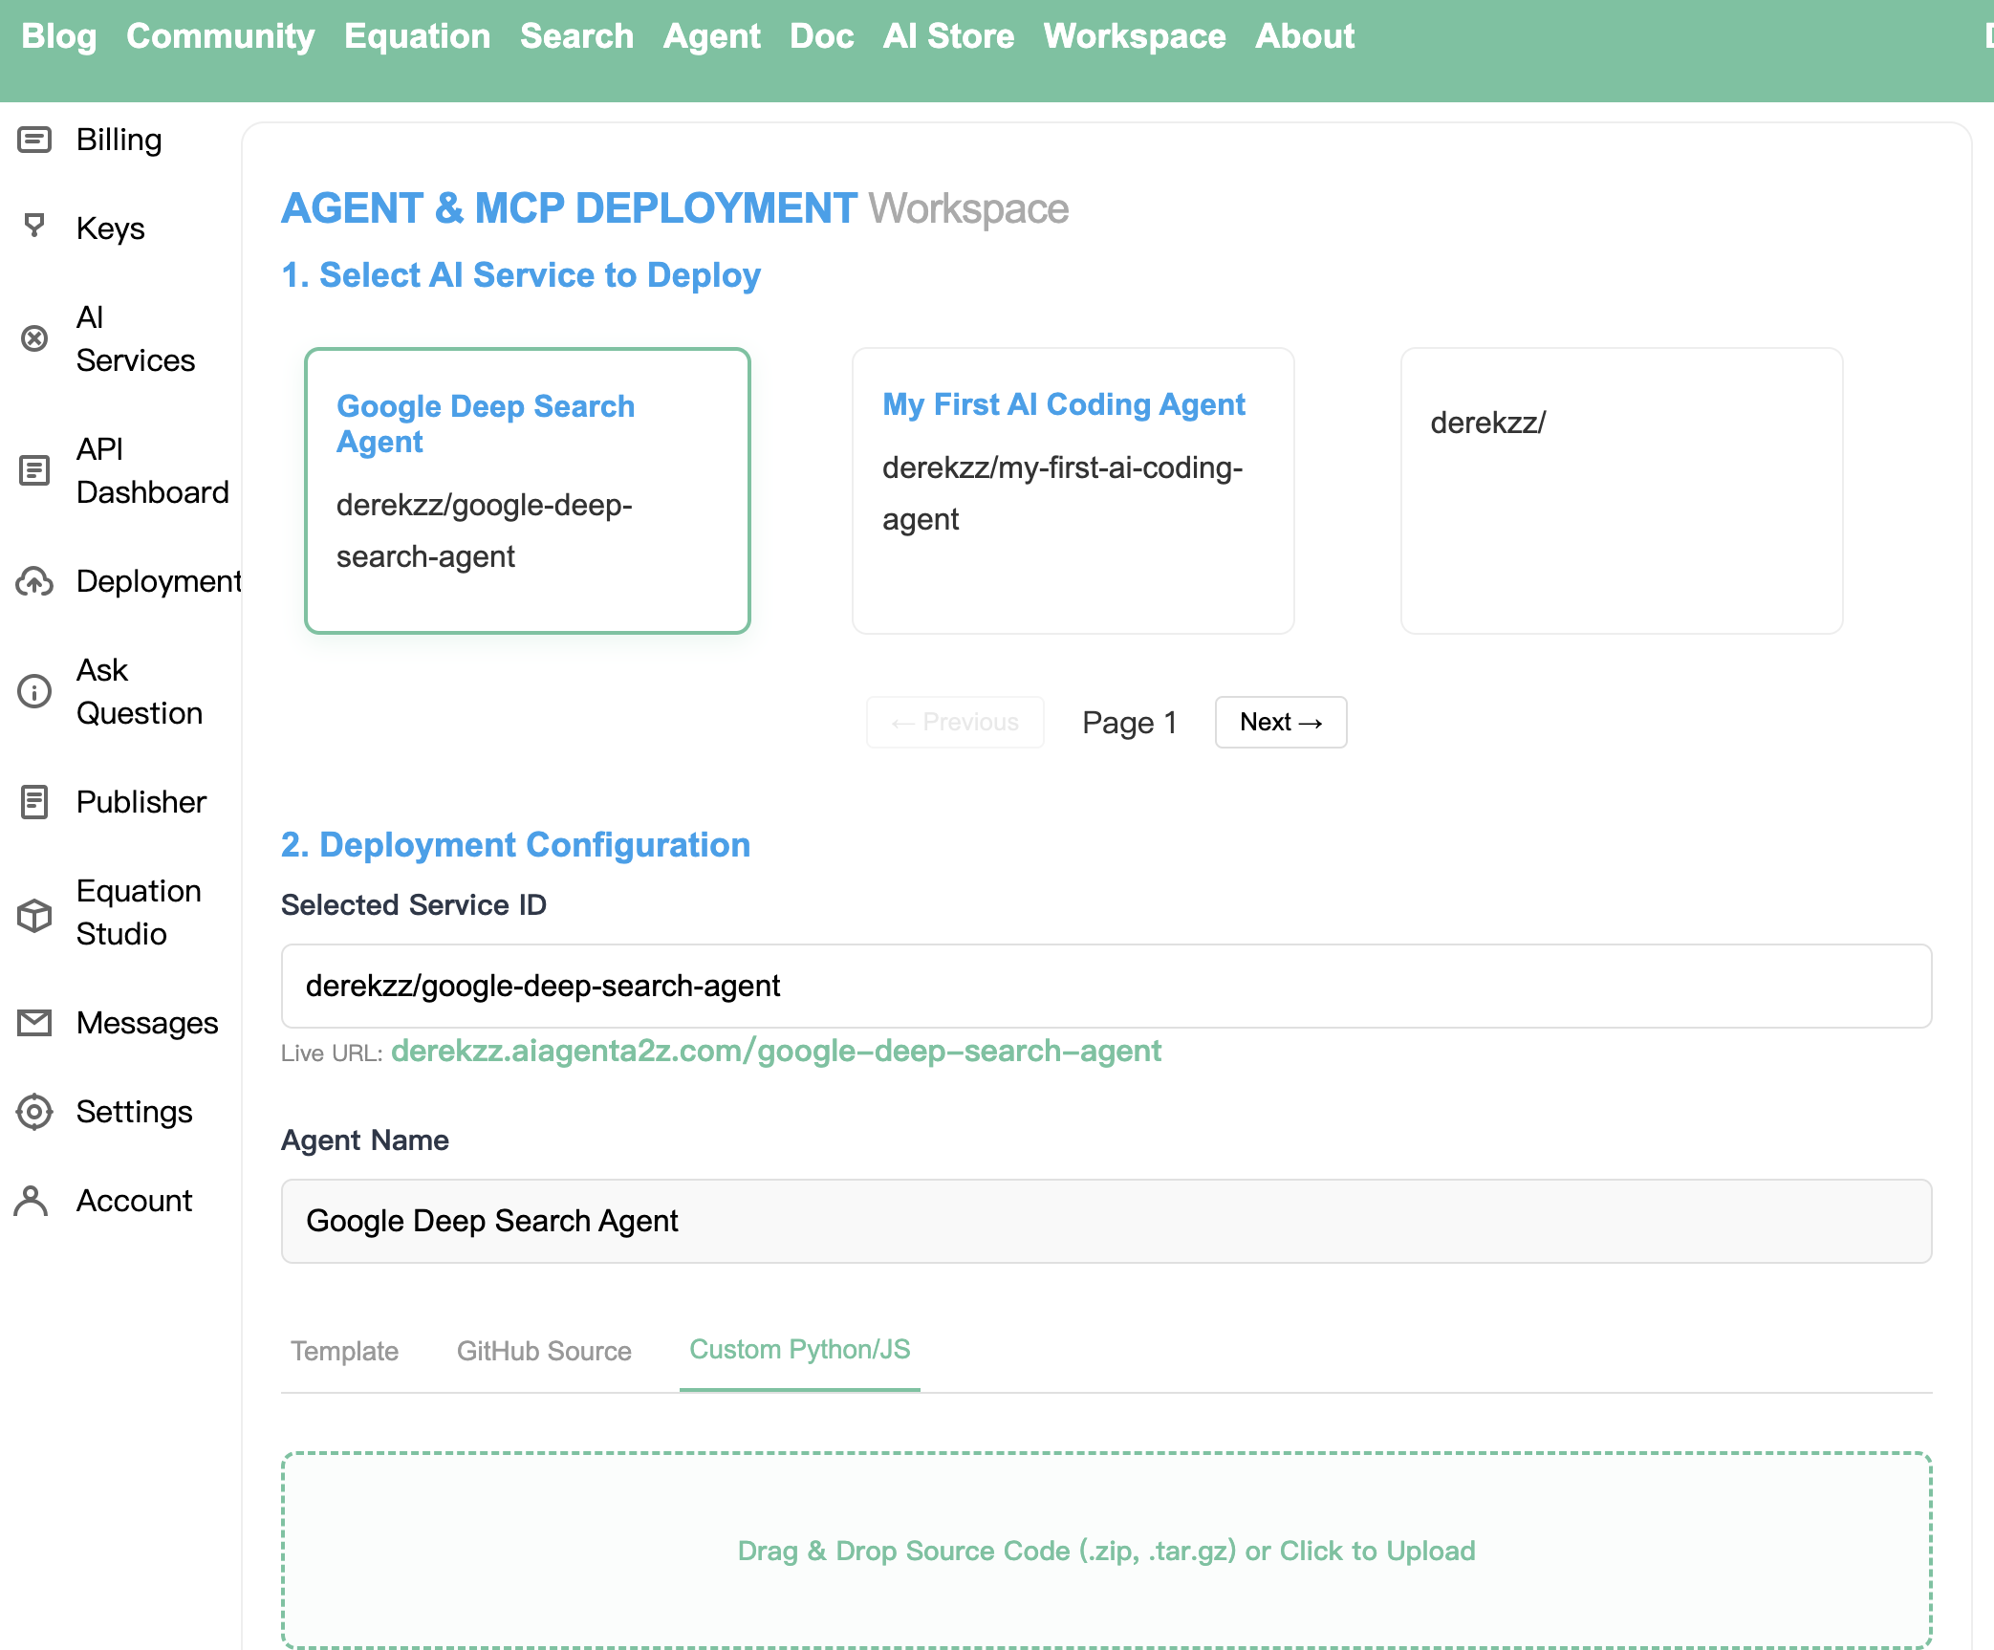Choose the derekzz/ service card
Viewport: 1994px width, 1650px height.
(1620, 490)
